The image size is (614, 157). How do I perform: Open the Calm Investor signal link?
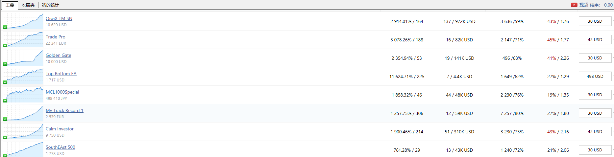coord(60,129)
